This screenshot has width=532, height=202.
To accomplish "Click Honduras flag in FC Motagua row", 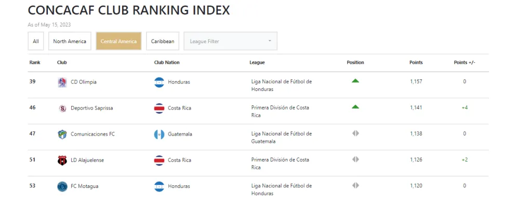I will click(159, 186).
